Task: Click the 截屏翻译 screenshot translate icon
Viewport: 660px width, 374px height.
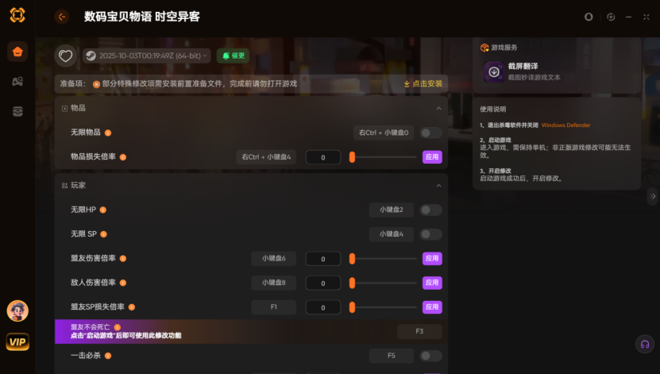Action: (494, 72)
